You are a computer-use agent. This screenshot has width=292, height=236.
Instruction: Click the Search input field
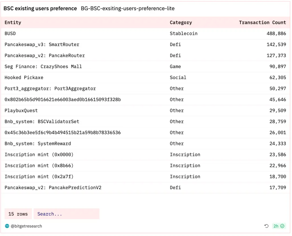[66, 214]
